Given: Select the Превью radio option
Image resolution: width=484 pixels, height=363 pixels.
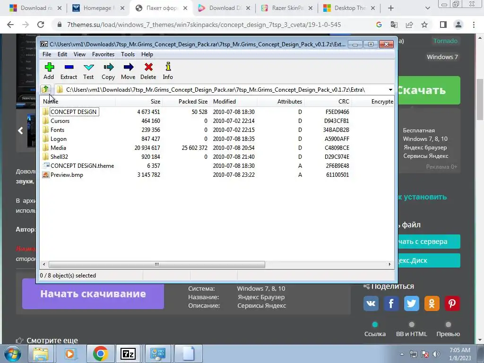Looking at the screenshot, I should click(448, 324).
